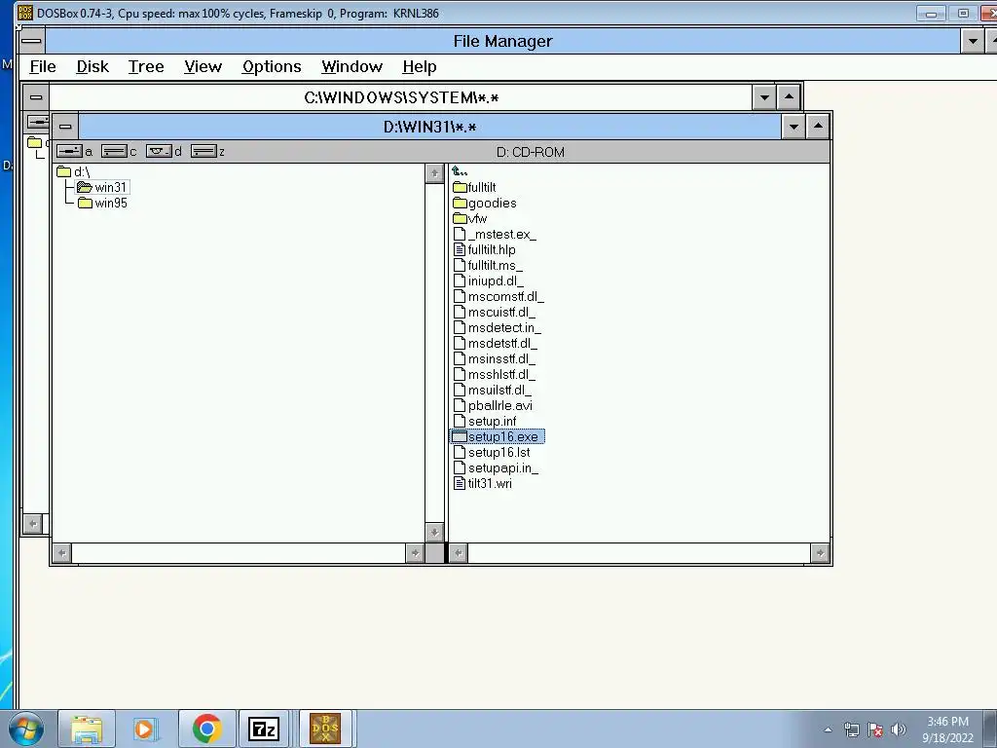Image resolution: width=997 pixels, height=748 pixels.
Task: Select file msinsstf.dl_
Action: tap(494, 358)
